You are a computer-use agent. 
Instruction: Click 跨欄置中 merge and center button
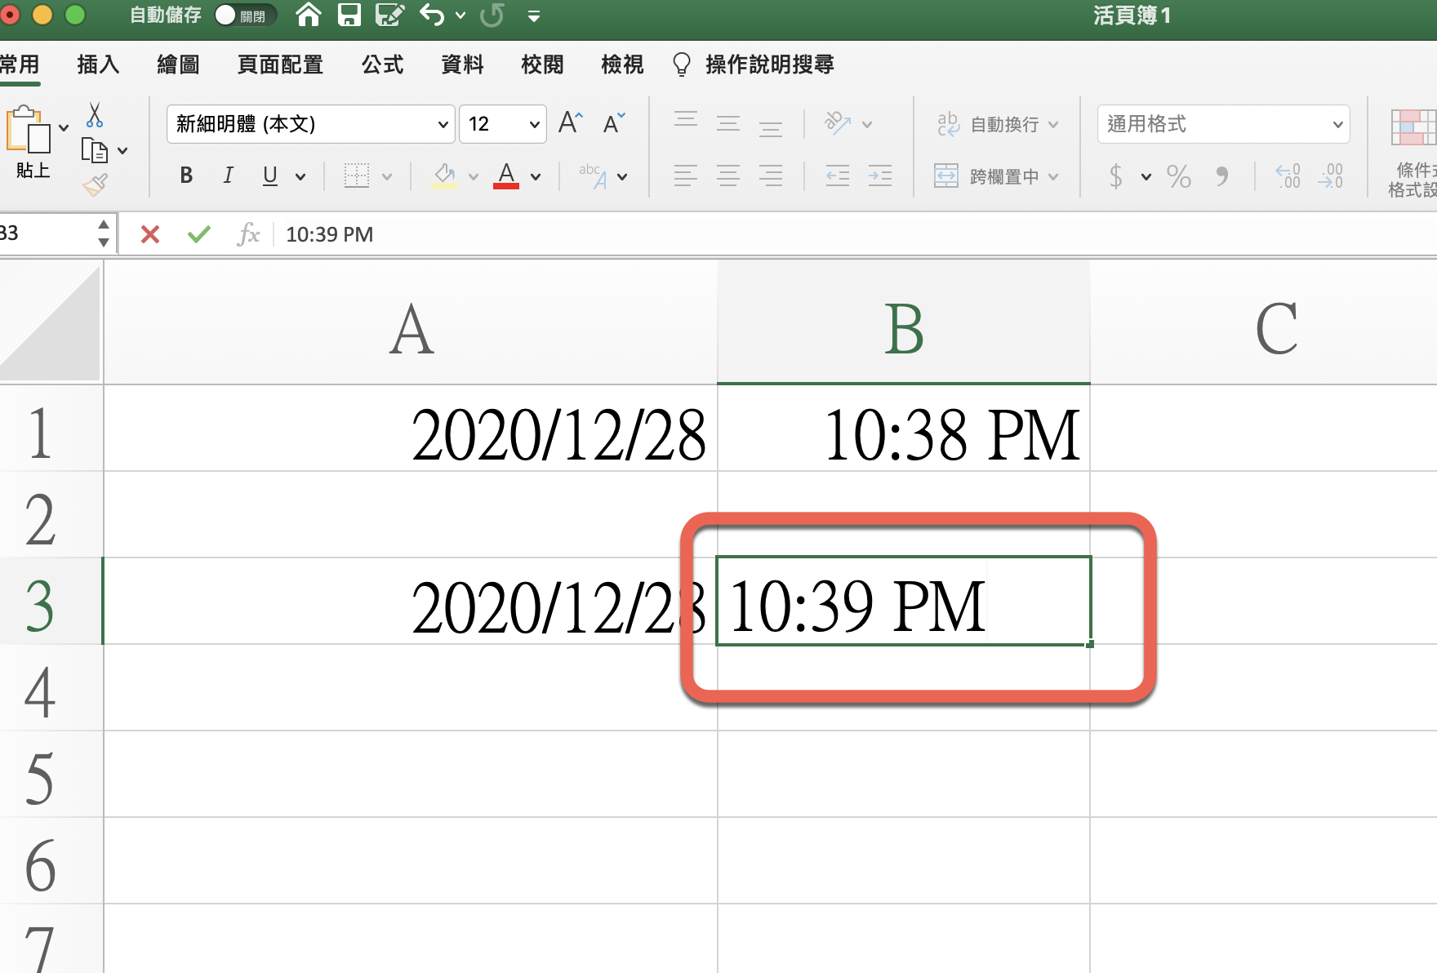(986, 175)
